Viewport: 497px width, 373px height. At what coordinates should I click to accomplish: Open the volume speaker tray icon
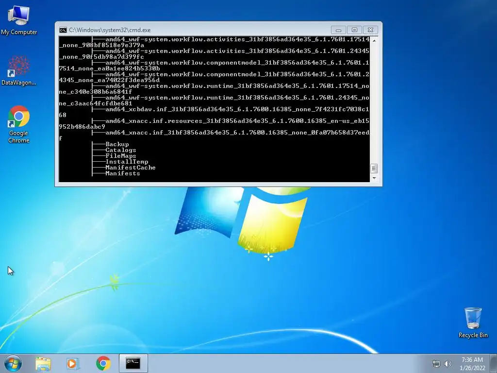tap(447, 364)
